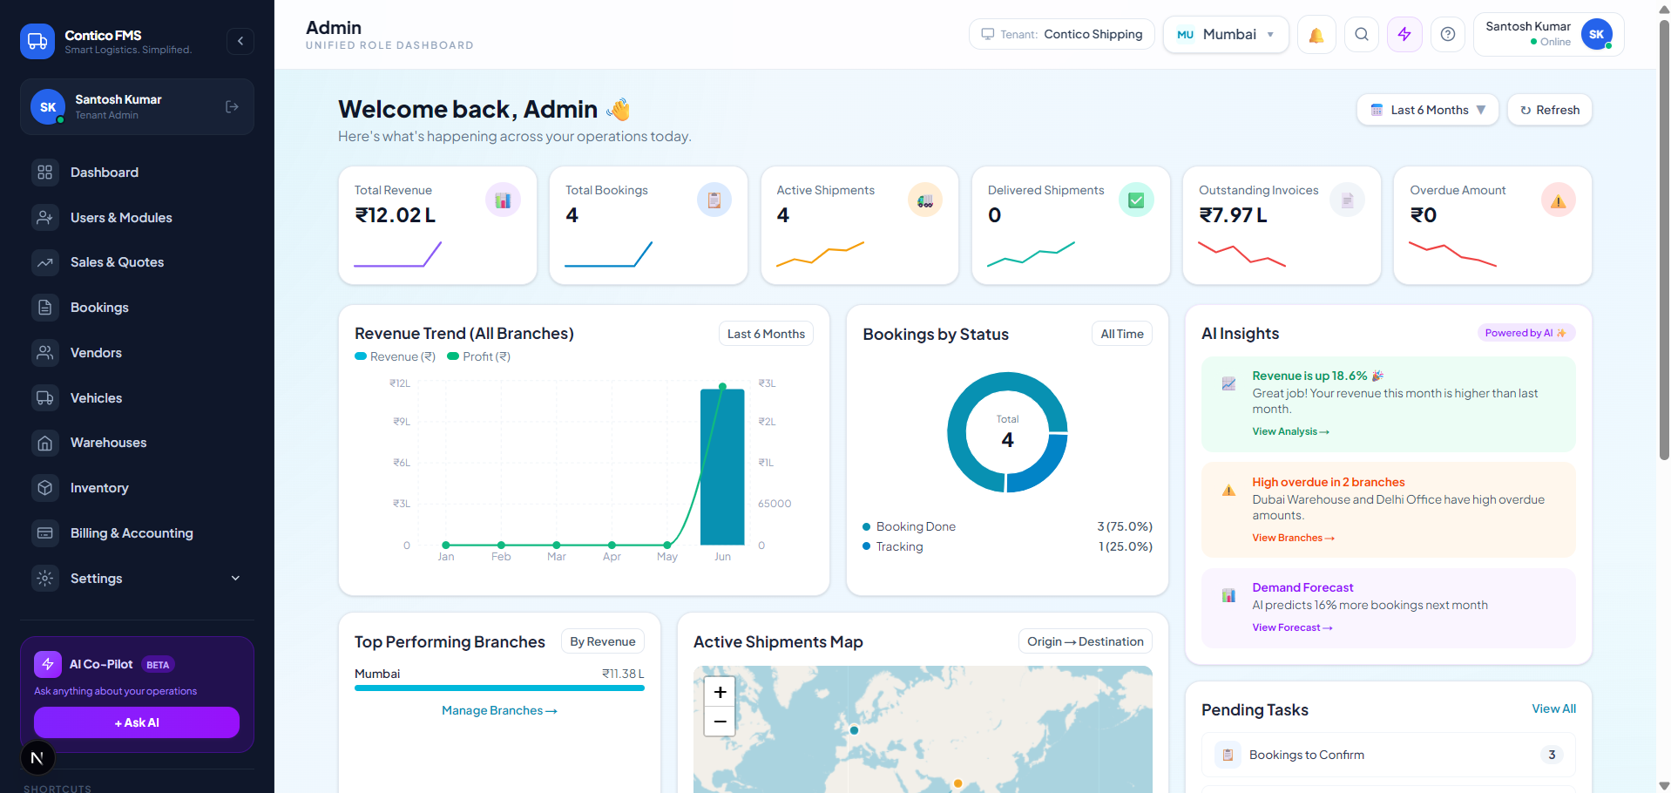This screenshot has width=1671, height=793.
Task: Toggle the Revenue legend swatch
Action: tap(361, 356)
